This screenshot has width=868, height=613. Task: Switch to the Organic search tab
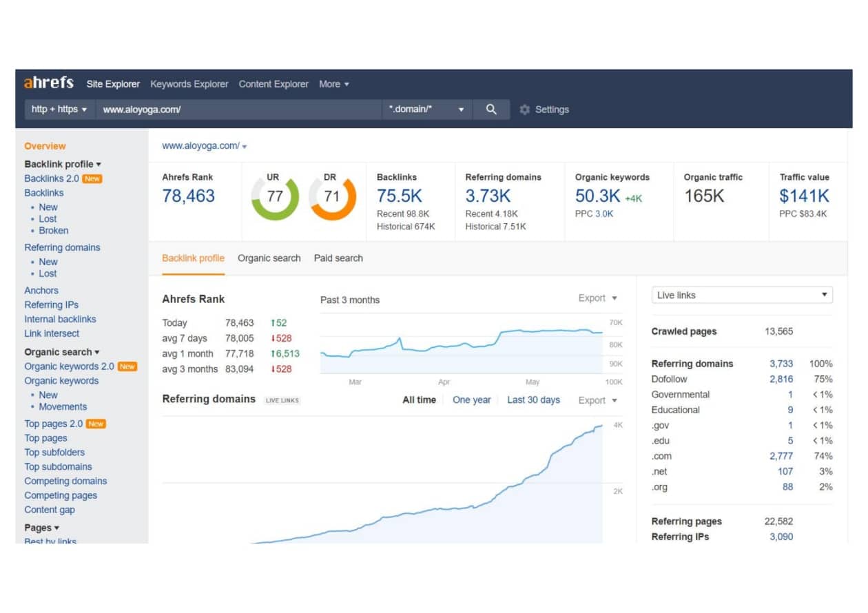[269, 258]
